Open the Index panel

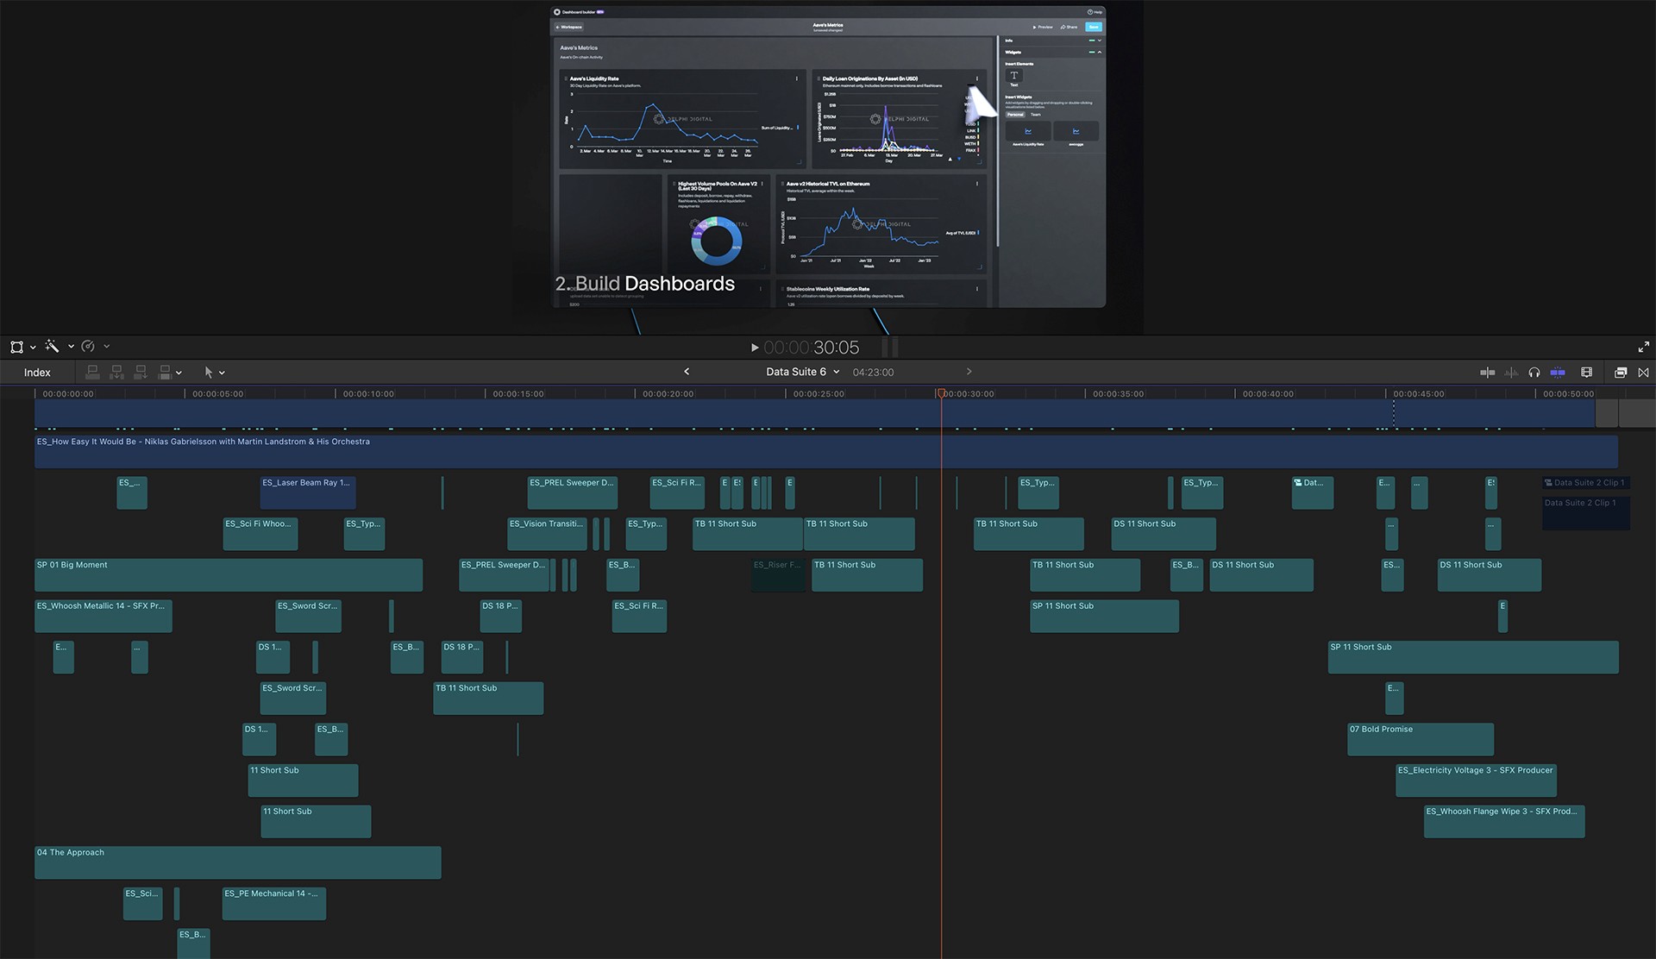37,373
